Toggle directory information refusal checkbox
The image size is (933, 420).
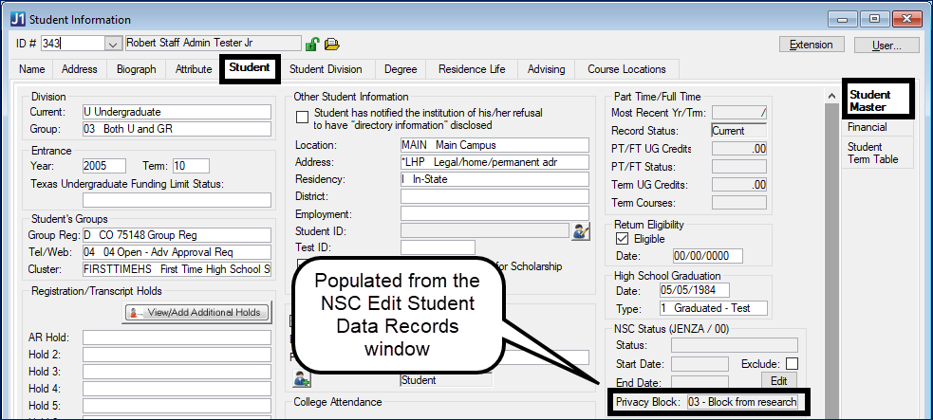coord(303,118)
